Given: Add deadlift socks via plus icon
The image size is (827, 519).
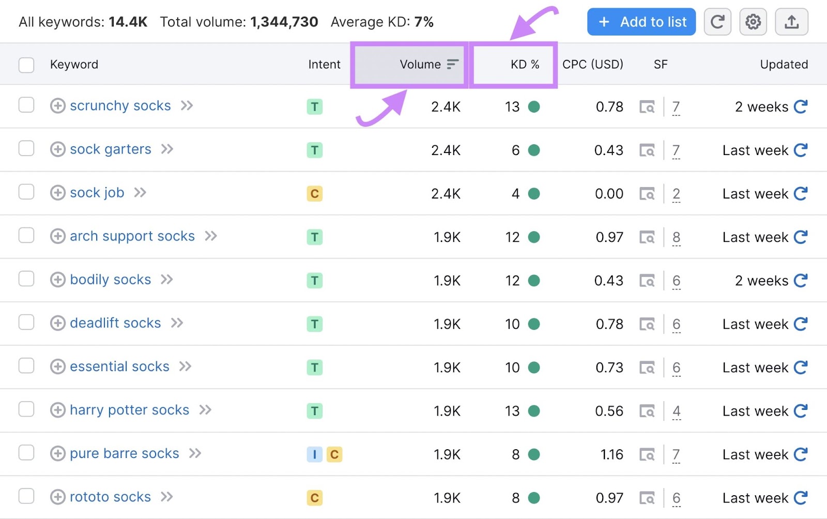Looking at the screenshot, I should pos(57,323).
